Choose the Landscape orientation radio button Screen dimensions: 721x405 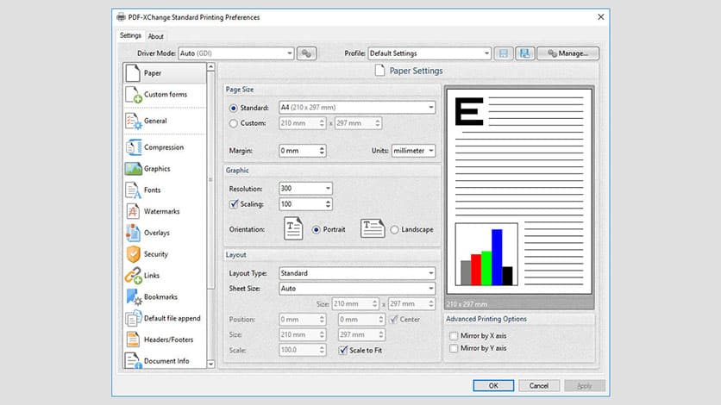(394, 229)
